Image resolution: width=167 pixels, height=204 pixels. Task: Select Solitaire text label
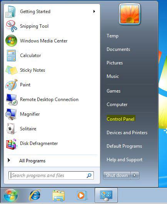pos(28,129)
